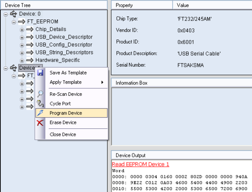Click the Chip Type: property label

(x=127, y=19)
